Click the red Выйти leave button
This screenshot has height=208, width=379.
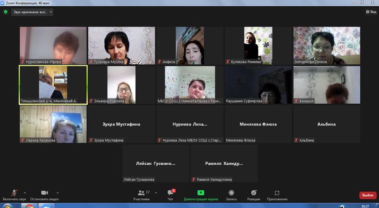coord(367,195)
